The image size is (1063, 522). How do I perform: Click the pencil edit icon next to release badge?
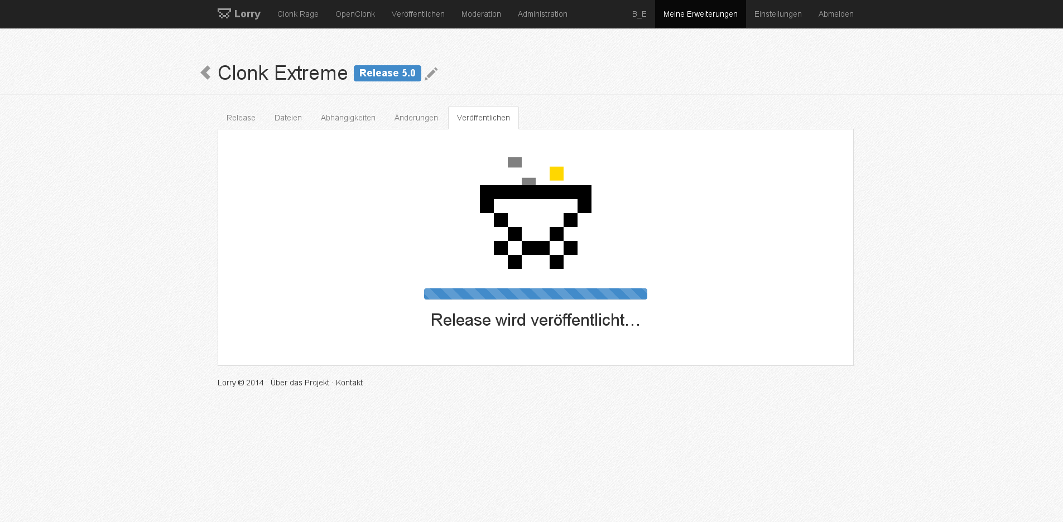431,74
